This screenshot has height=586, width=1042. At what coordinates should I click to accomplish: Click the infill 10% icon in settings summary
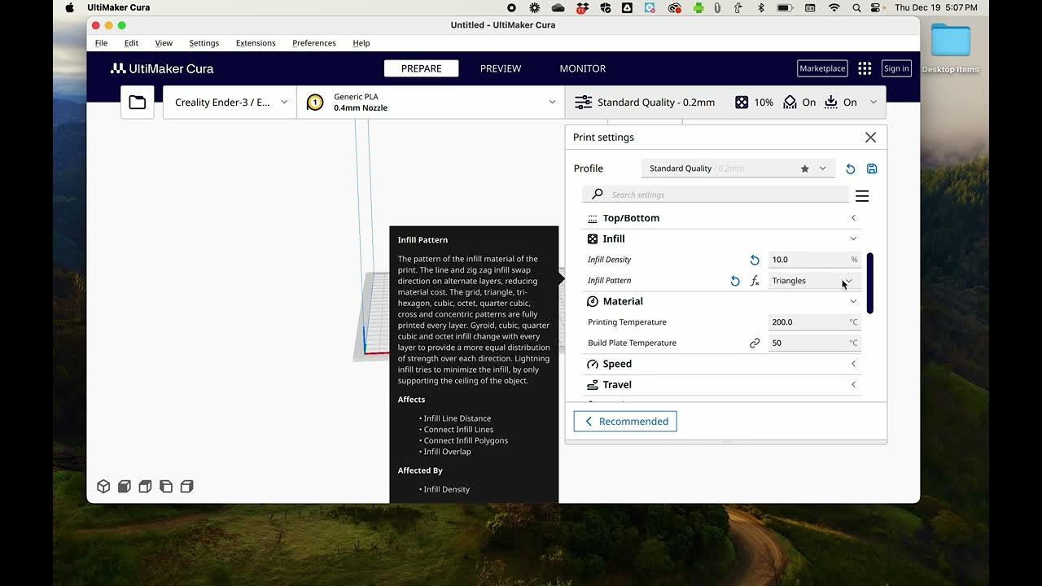coord(742,103)
